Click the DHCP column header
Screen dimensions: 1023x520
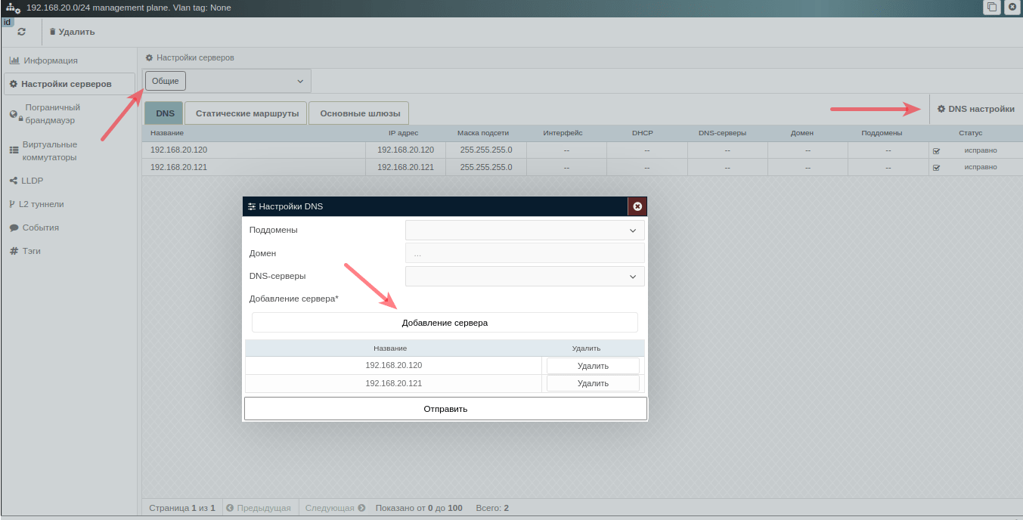pyautogui.click(x=643, y=133)
